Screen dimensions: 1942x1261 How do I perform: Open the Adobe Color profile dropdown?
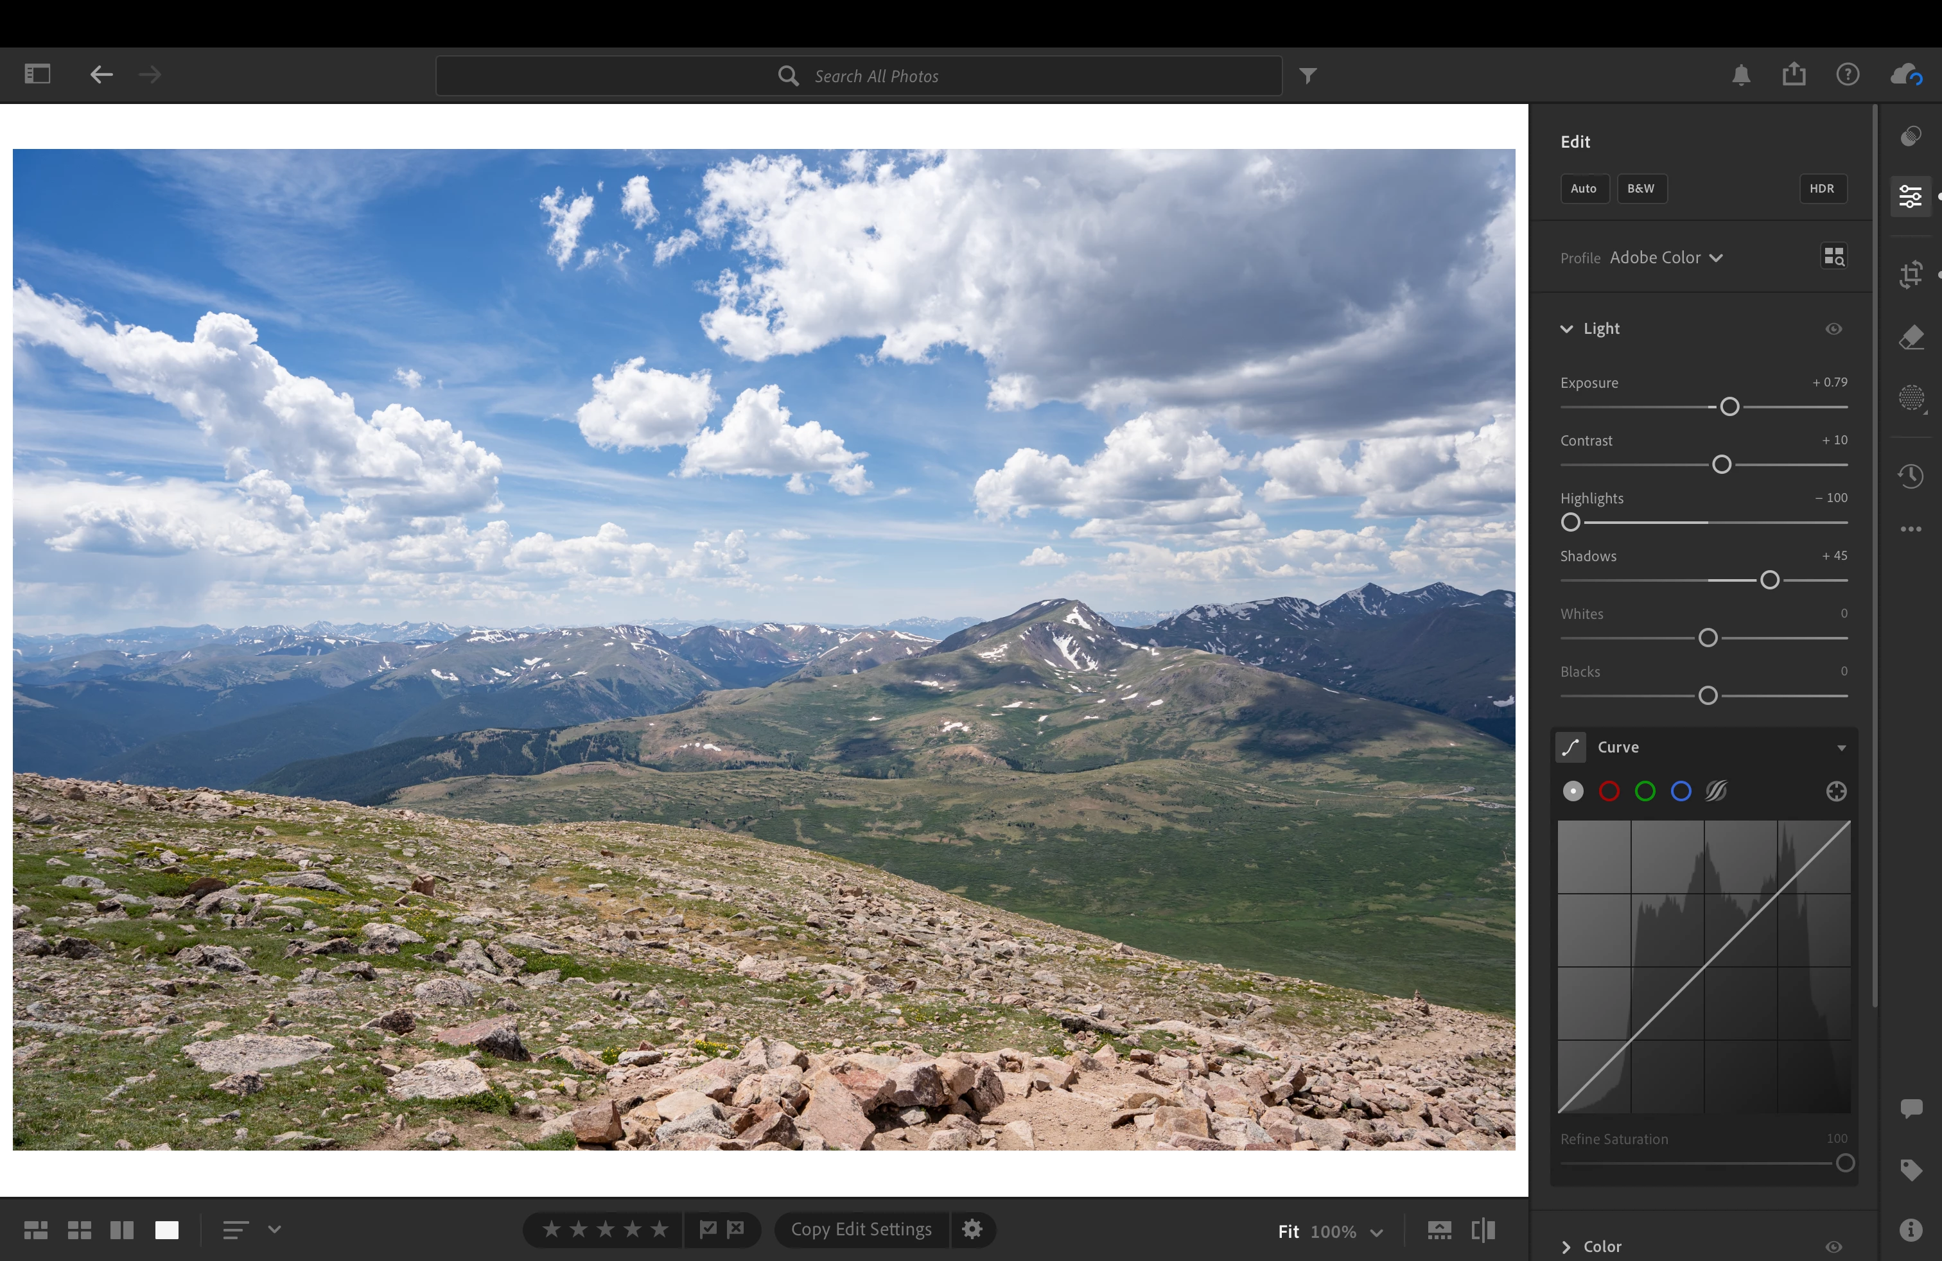coord(1665,257)
